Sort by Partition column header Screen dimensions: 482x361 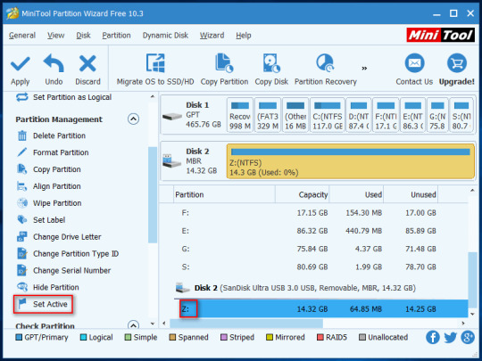coord(224,194)
